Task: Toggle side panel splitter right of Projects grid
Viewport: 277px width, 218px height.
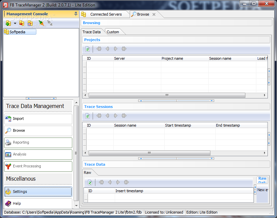Action: coord(269,77)
